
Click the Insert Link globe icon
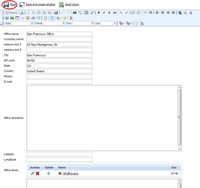click(180, 13)
